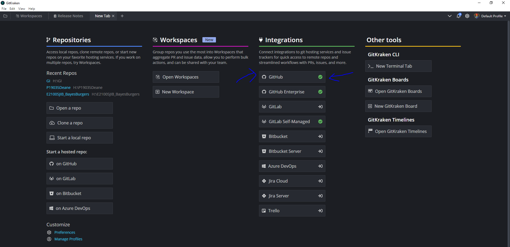The height and width of the screenshot is (247, 510).
Task: Click Open GitKraken Timelines button
Action: tap(398, 131)
